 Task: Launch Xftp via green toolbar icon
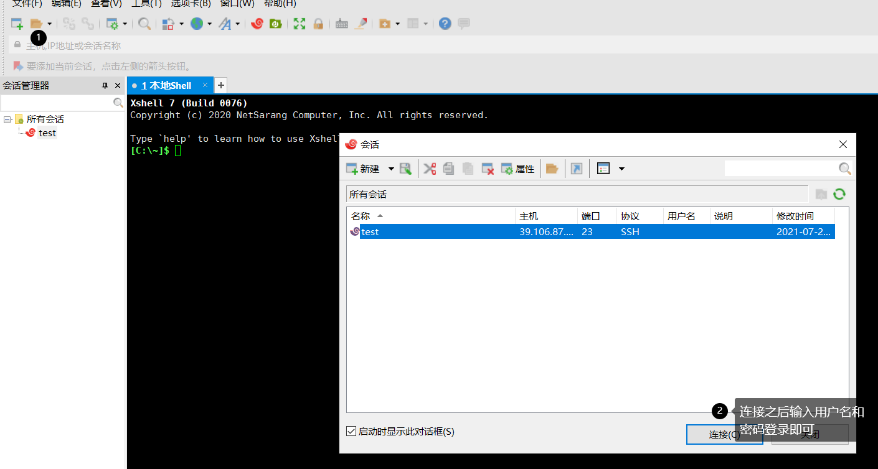(275, 24)
